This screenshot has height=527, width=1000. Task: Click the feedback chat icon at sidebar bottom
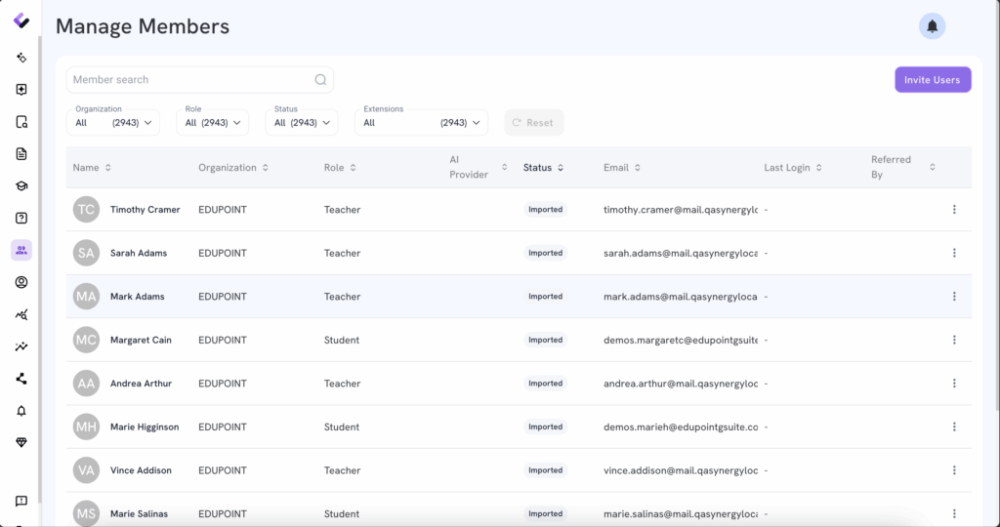pos(21,502)
